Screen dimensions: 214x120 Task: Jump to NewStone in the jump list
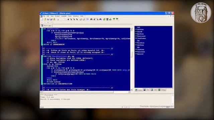pos(140,34)
